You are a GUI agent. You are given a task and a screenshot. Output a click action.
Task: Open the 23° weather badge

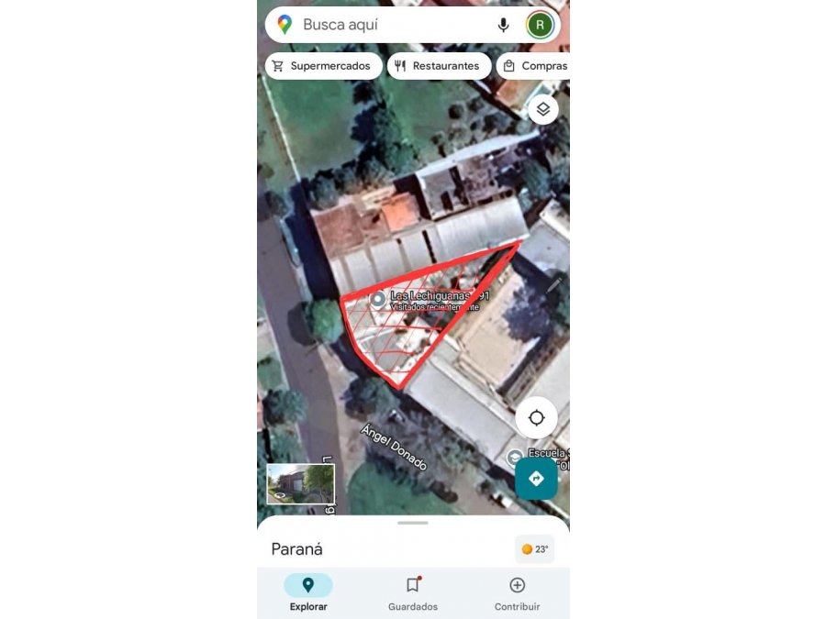tap(535, 549)
